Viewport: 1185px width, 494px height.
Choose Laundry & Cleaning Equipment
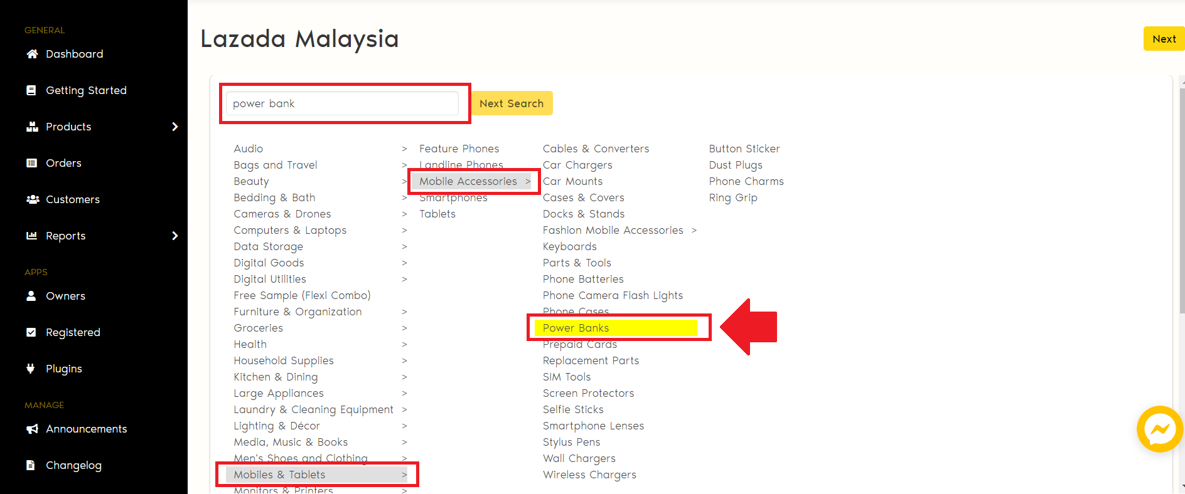[x=313, y=409]
